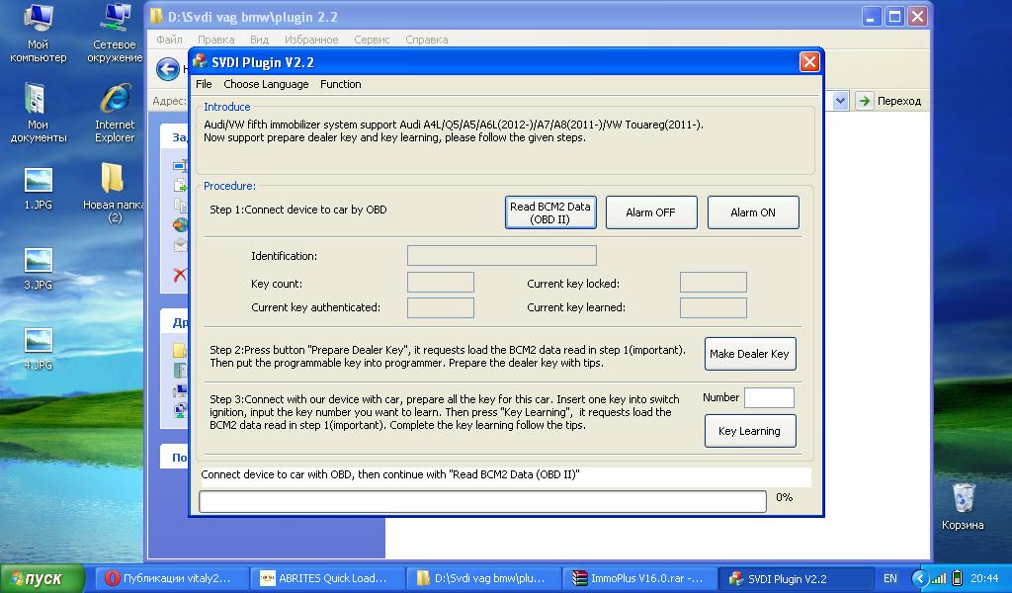Click the progress bar in SVDI Plugin
1012x593 pixels.
coord(482,501)
